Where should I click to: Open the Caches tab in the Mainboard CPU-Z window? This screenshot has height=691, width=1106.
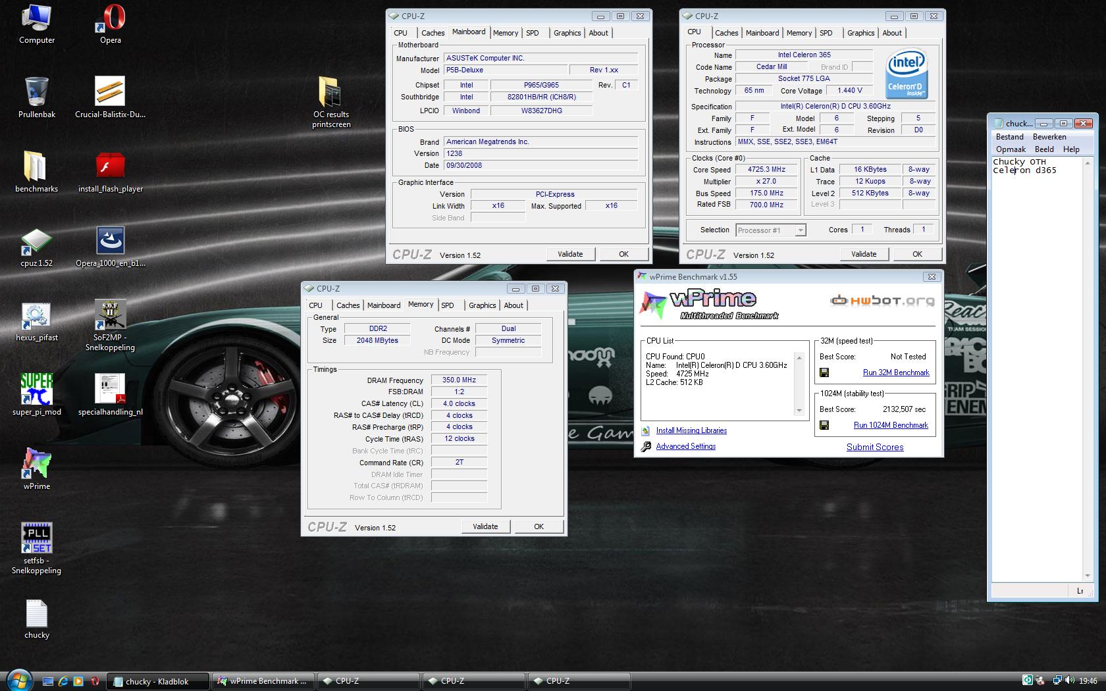(433, 33)
